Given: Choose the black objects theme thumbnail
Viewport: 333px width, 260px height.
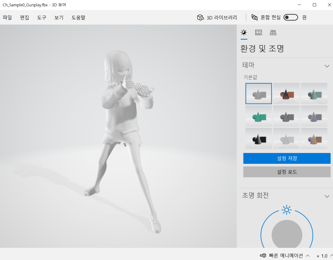Looking at the screenshot, I should tap(259, 138).
